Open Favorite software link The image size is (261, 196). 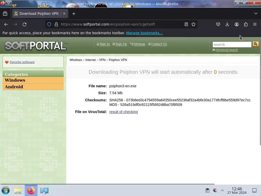point(22,62)
